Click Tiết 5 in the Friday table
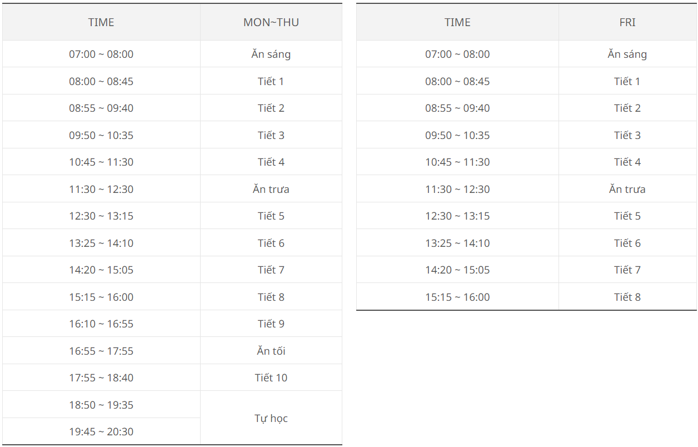This screenshot has width=698, height=447. coord(627,216)
